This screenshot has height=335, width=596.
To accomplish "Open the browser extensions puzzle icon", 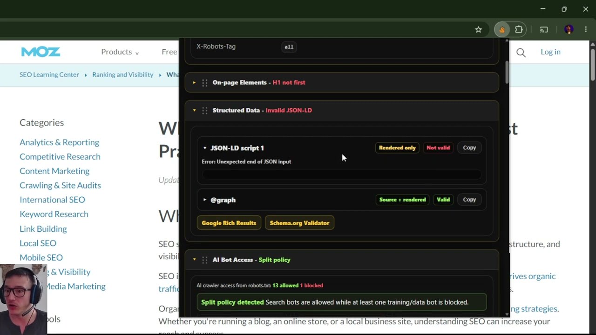I will click(519, 30).
